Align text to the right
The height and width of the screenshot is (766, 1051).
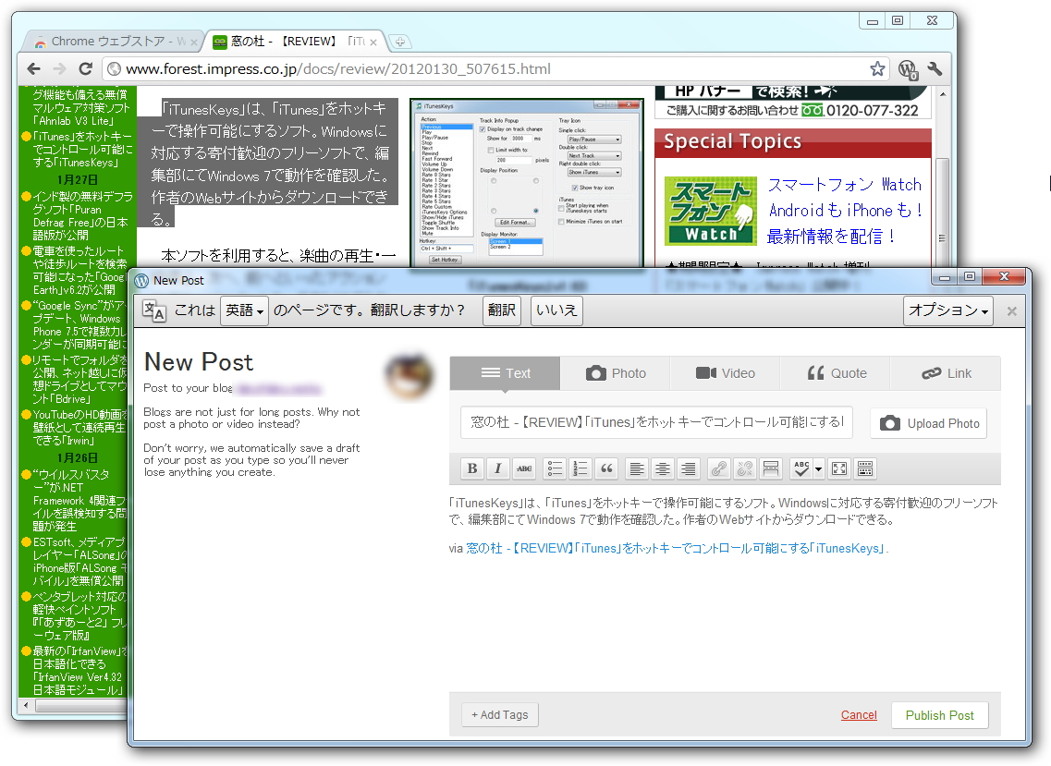coord(688,468)
